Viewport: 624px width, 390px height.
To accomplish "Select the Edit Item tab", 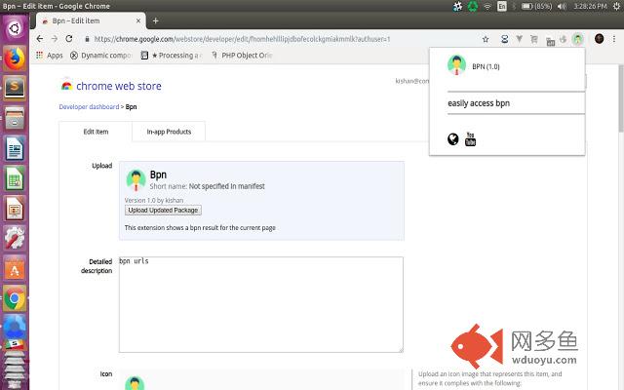I will 96,132.
